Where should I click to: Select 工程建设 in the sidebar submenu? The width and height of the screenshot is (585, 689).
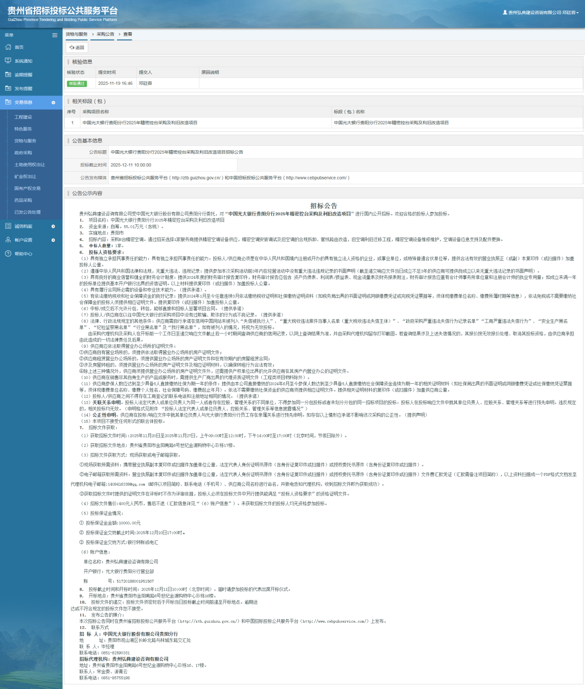[x=23, y=117]
